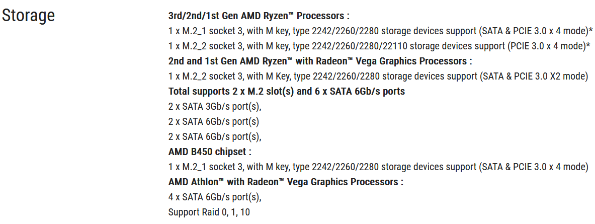Click the "Storage" section heading

[x=29, y=15]
